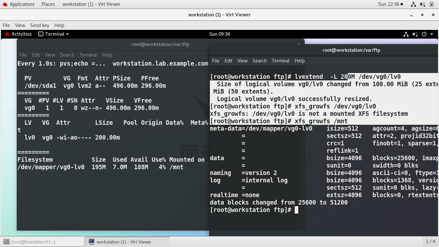This screenshot has width=439, height=247.
Task: Click 'Every 1.0s' watch header
Action: [37, 64]
